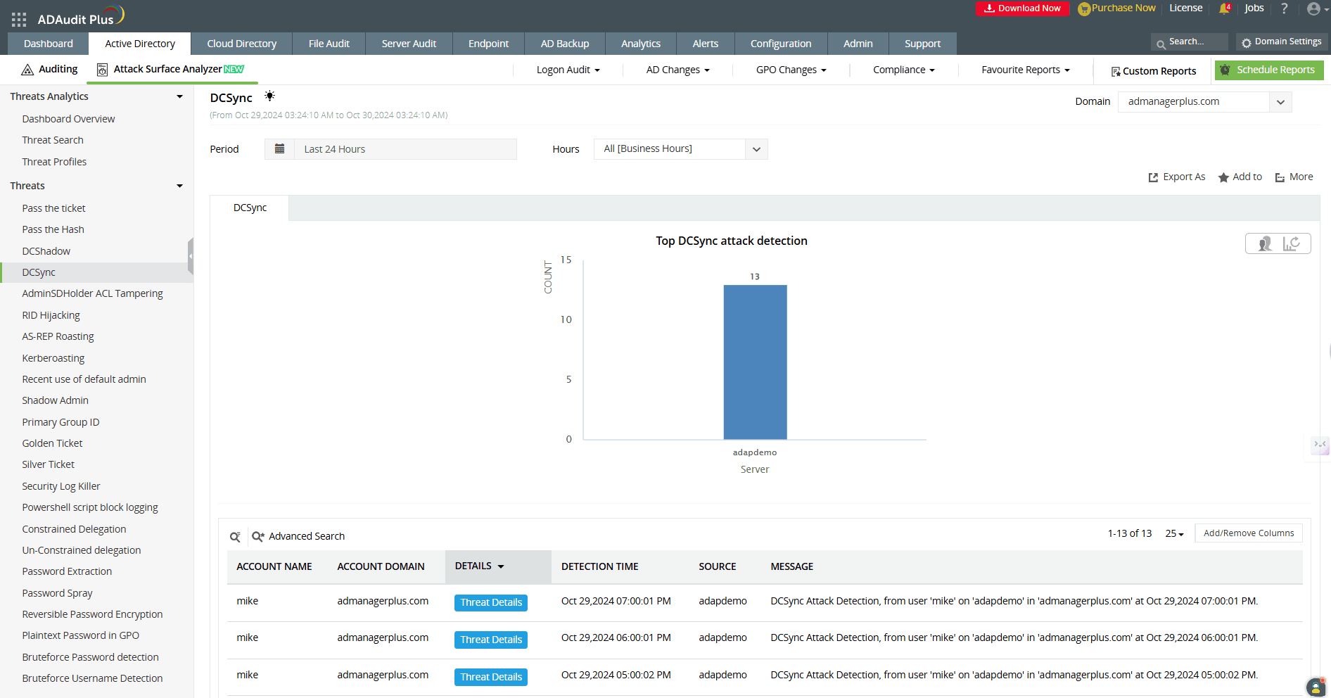1331x698 pixels.
Task: Open the Logon Audit menu
Action: [x=568, y=70]
